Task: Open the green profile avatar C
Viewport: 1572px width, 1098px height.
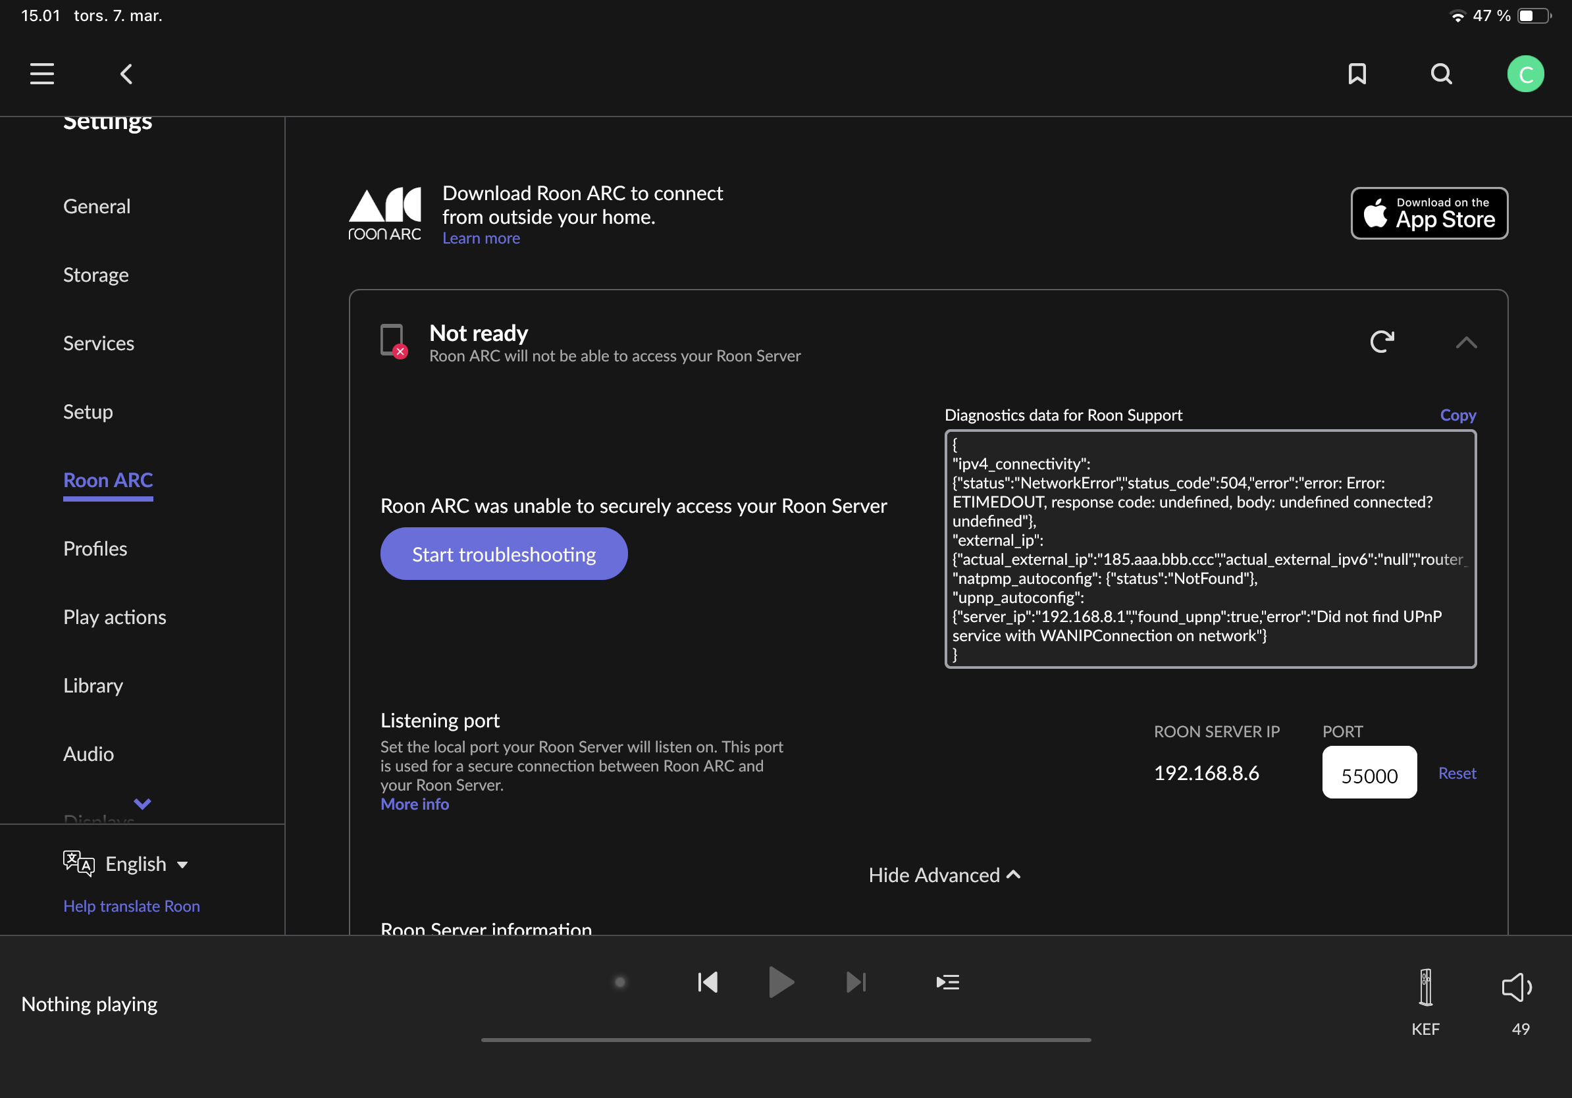Action: pos(1525,74)
